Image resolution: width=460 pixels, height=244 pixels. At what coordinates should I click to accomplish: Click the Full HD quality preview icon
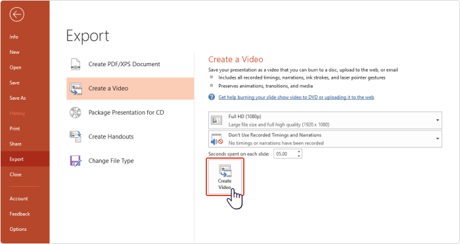(216, 121)
